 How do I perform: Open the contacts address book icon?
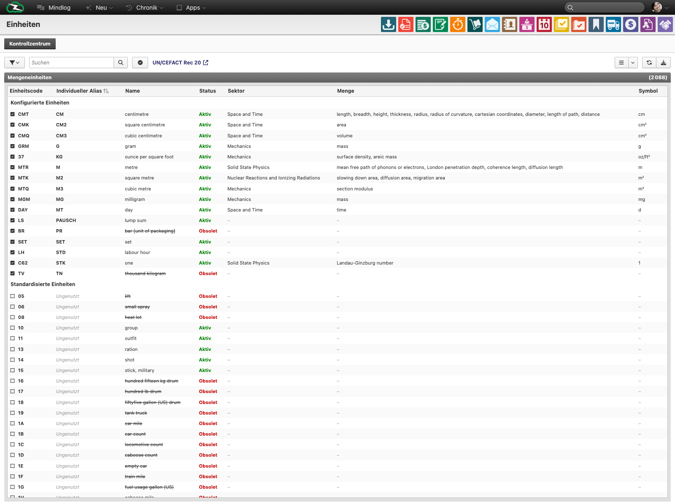point(510,24)
